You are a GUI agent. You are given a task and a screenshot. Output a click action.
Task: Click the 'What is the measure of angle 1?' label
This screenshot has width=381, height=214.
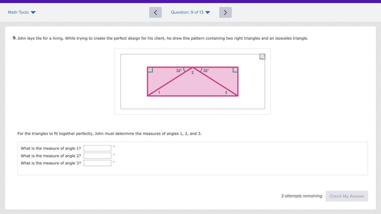[51, 148]
